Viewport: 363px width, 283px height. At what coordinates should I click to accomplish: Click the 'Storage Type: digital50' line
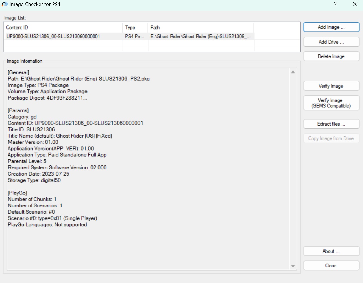coord(34,180)
